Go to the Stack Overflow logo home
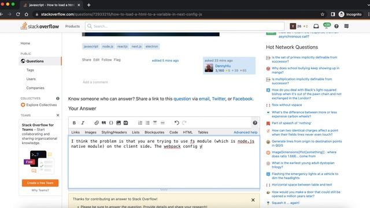This screenshot has height=208, width=370. (40, 26)
